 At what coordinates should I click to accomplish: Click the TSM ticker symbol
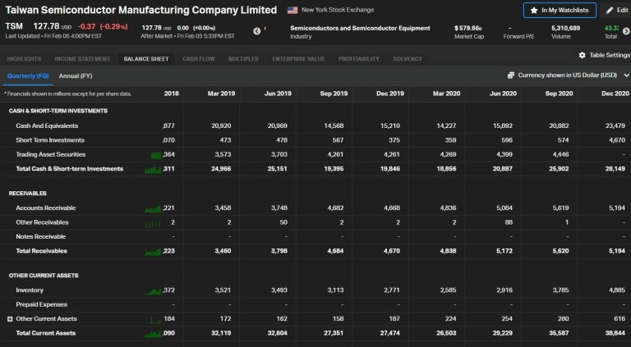[14, 26]
